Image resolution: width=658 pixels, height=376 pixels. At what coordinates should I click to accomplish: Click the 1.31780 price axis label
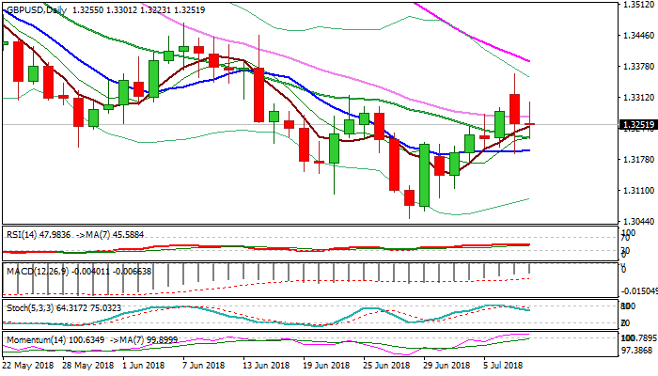pyautogui.click(x=638, y=160)
